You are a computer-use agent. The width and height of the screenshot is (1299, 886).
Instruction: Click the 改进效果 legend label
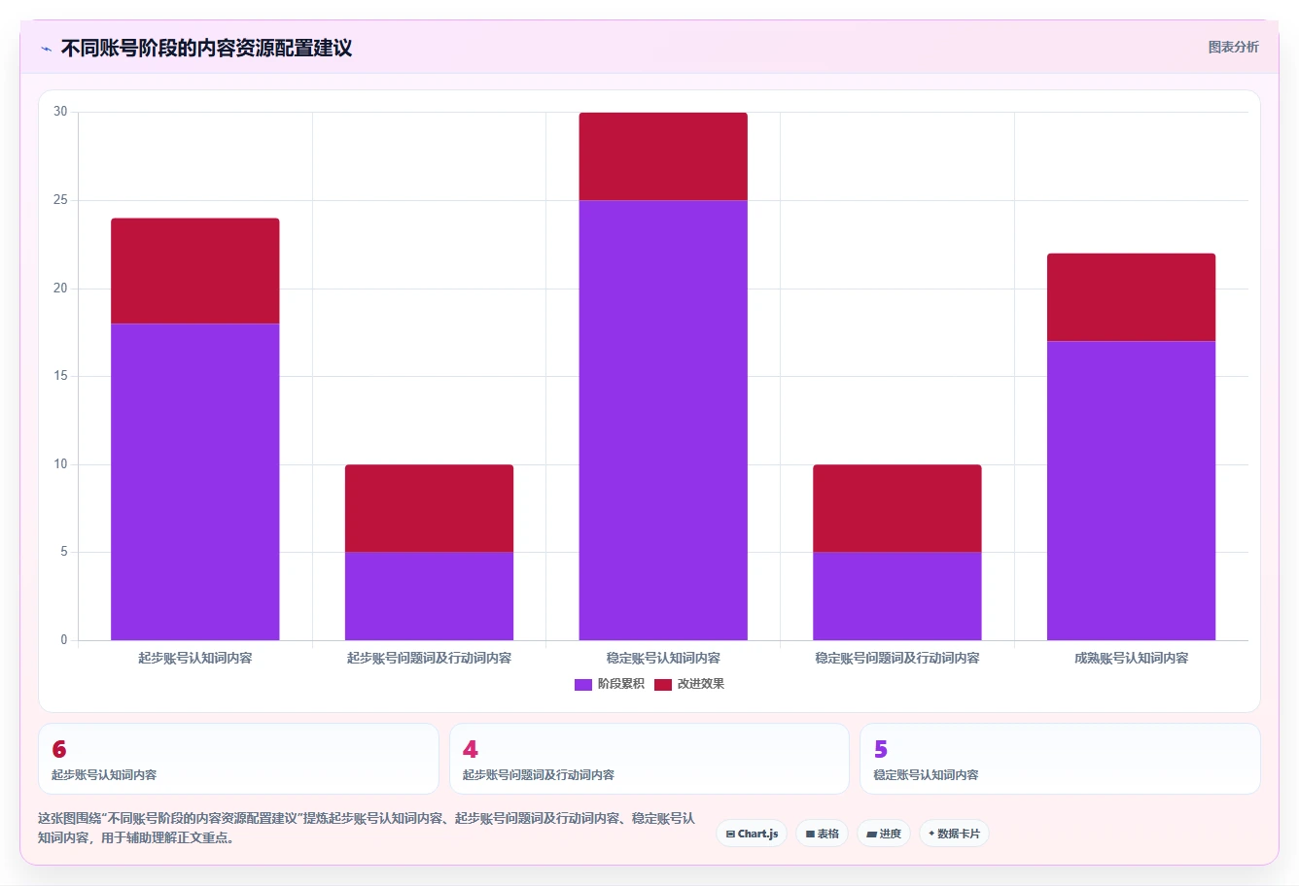click(700, 684)
